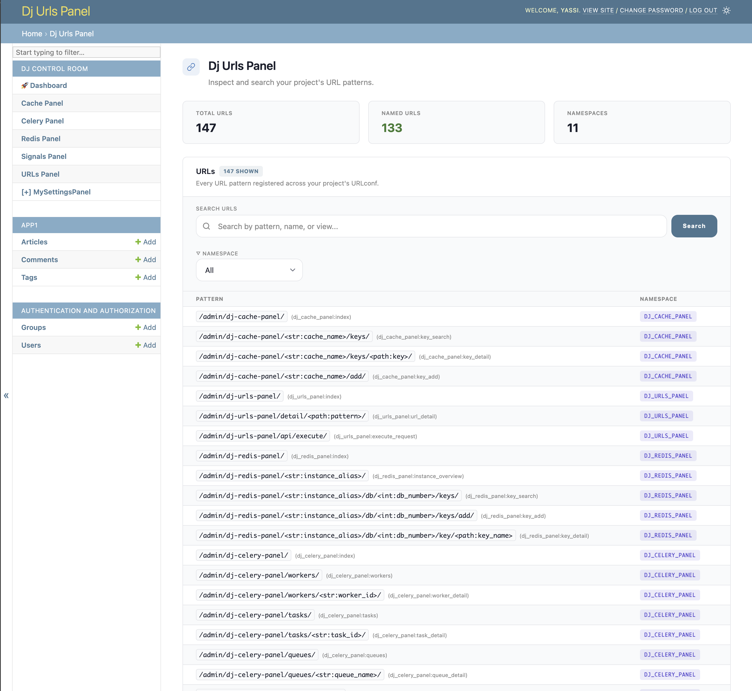Viewport: 752px width, 691px height.
Task: Click the Namespaces 11 card
Action: coord(642,122)
